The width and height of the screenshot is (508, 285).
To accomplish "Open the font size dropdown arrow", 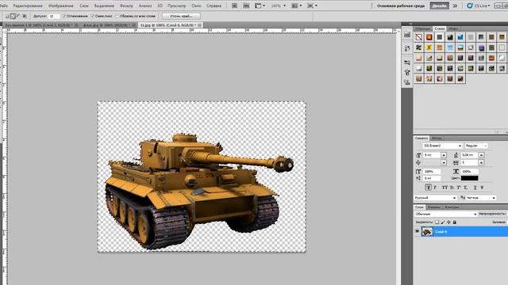I will [444, 155].
